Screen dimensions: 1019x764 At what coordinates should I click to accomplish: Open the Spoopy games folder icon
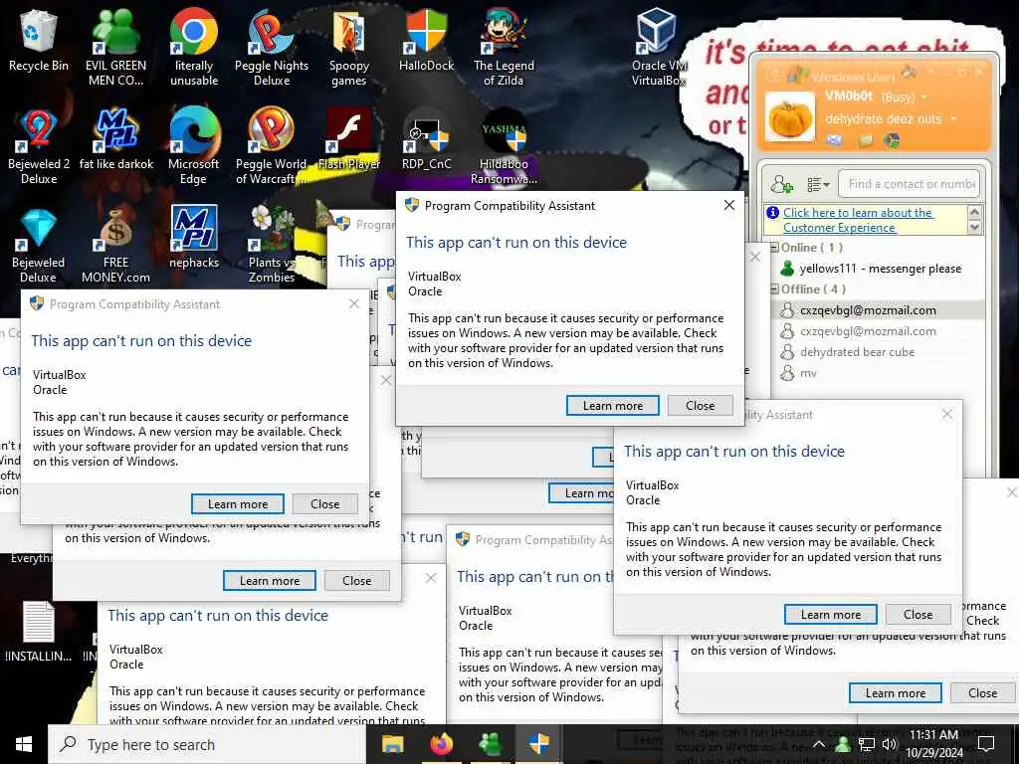click(x=349, y=47)
